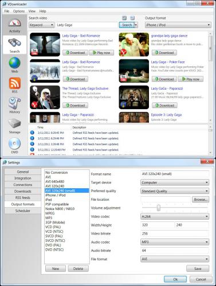Download grandpa lady gaga dance video
Screen dimensions: 216x286
pyautogui.click(x=164, y=53)
